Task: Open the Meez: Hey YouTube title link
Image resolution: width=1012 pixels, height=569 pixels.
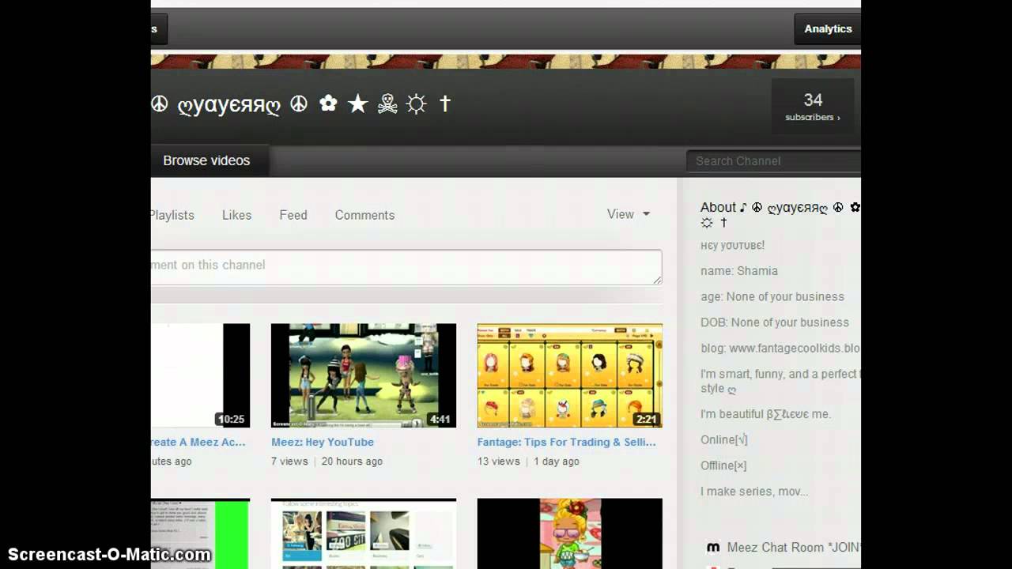Action: pos(323,442)
